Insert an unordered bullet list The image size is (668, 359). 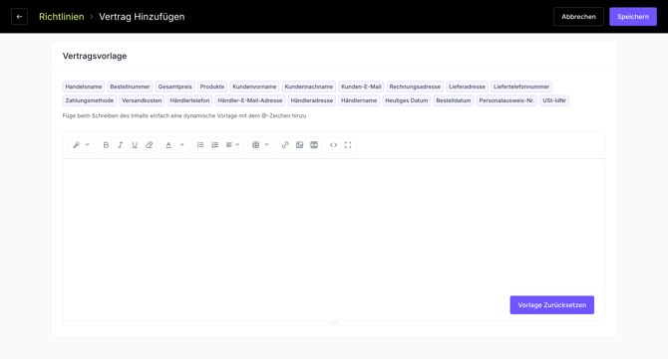pyautogui.click(x=200, y=145)
